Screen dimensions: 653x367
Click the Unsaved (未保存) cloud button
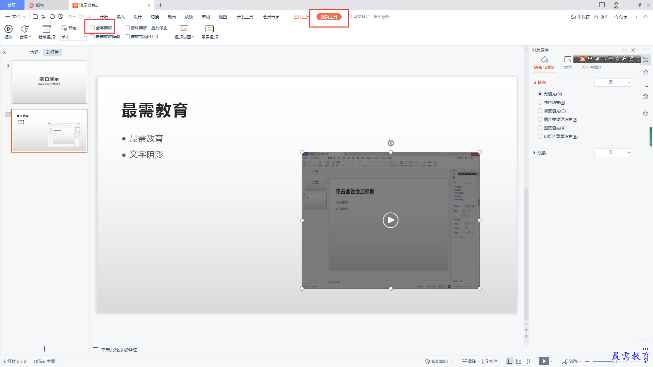(580, 17)
